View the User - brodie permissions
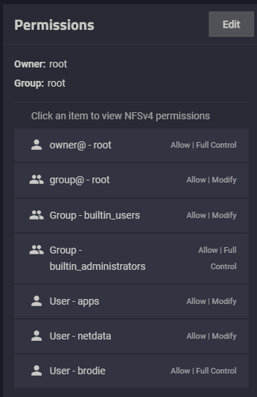Screen dimensions: 257x397 point(131,371)
